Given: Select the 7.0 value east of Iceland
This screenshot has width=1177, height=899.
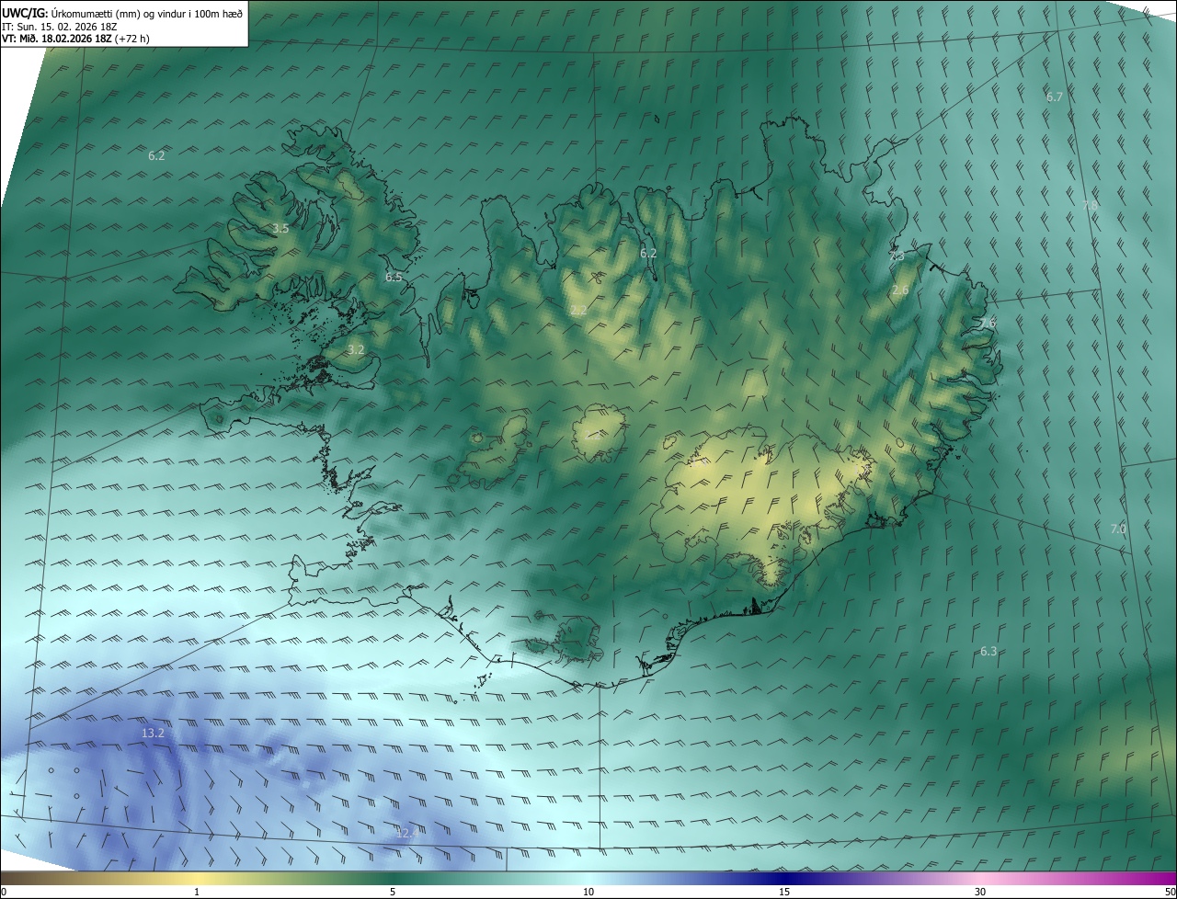Looking at the screenshot, I should click(1118, 529).
